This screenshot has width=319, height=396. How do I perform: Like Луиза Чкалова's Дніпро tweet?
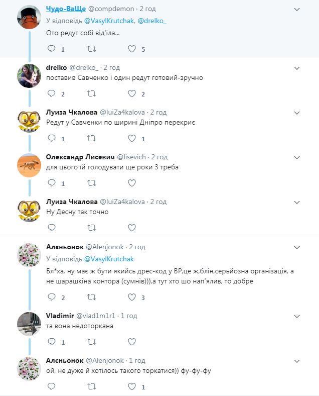(132, 138)
